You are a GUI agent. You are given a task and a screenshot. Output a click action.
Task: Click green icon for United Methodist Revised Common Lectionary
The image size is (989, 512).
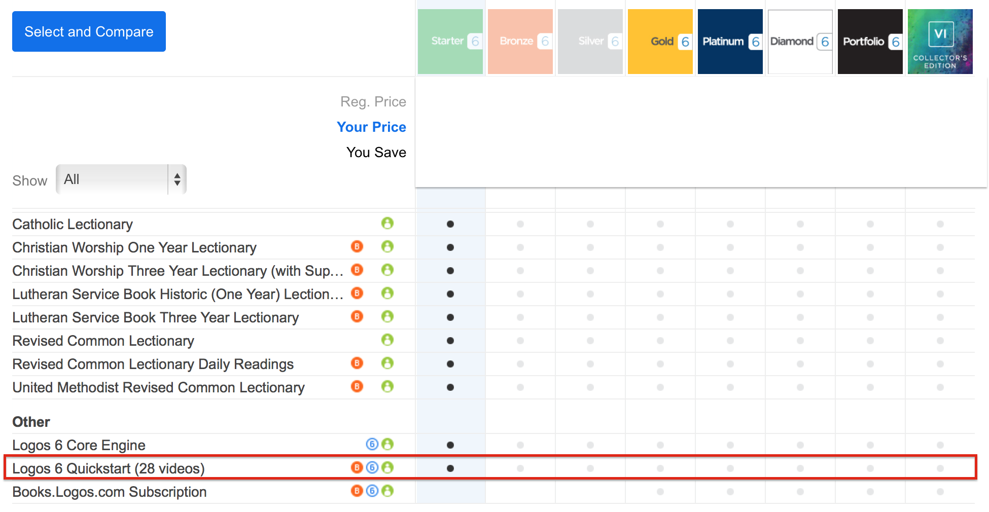pos(387,386)
